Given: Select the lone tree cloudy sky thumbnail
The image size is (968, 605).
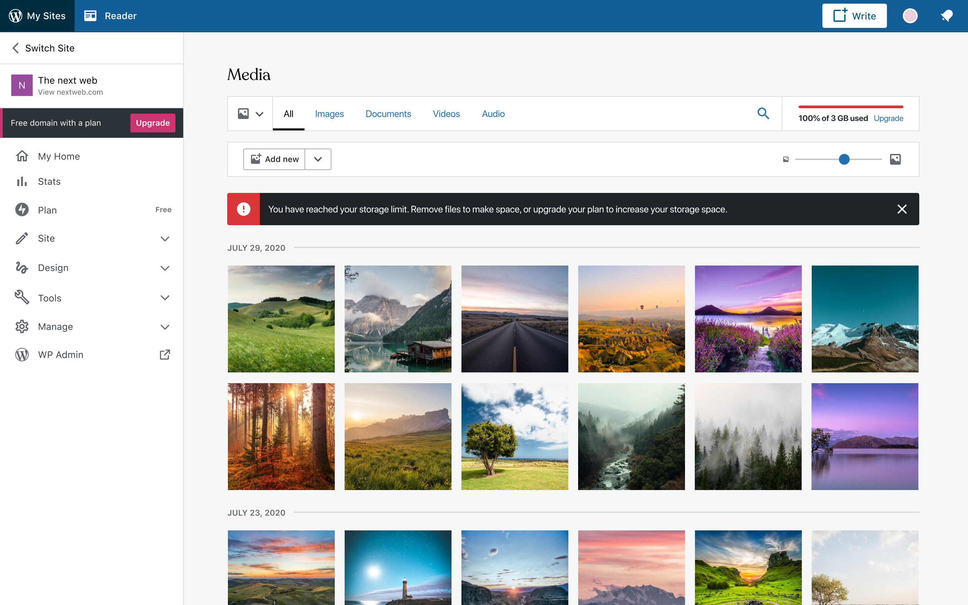Looking at the screenshot, I should tap(515, 437).
